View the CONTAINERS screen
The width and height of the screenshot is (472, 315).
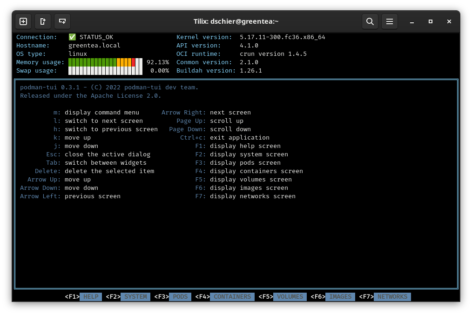click(x=232, y=296)
